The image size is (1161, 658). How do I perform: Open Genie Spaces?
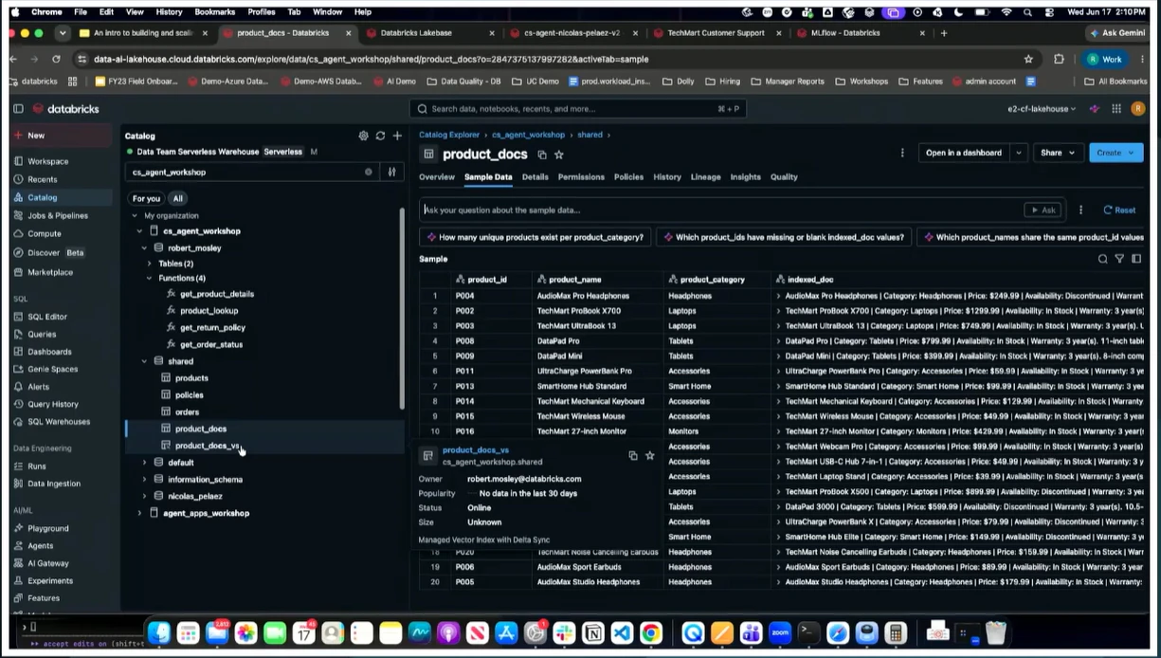coord(52,369)
